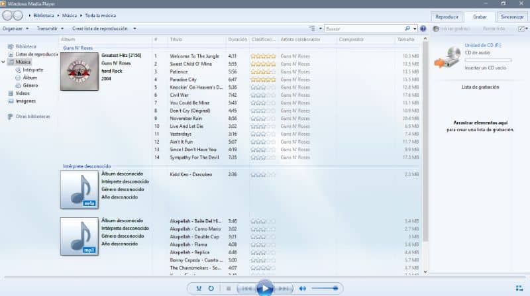530x296 pixels.
Task: Select the song Paradise City
Action: tap(183, 79)
